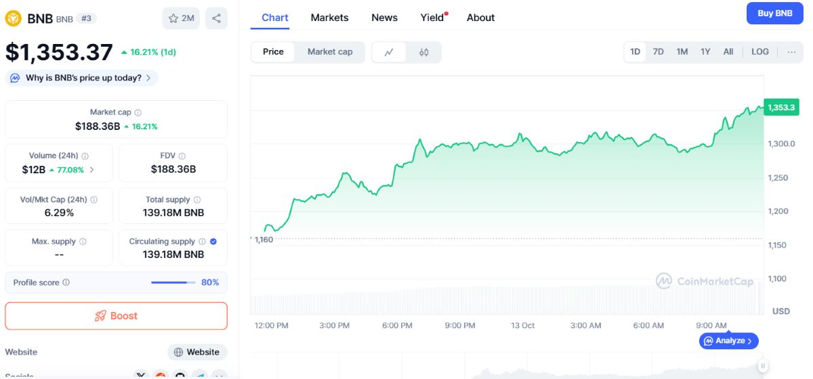Add BNB to watchlist using star button

coord(181,18)
